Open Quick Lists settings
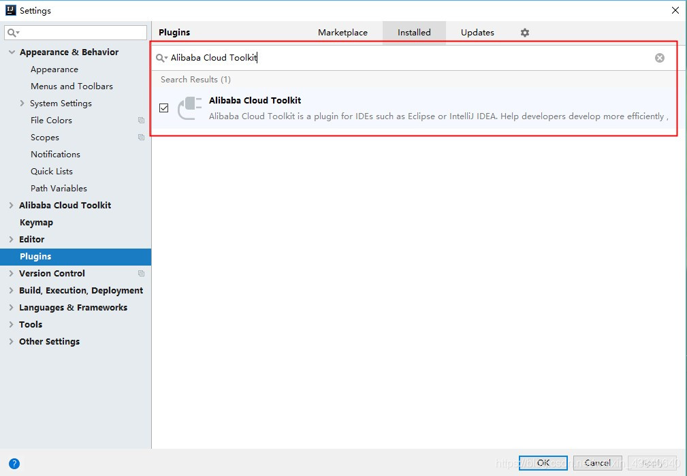Screen dimensions: 687x476 point(52,172)
